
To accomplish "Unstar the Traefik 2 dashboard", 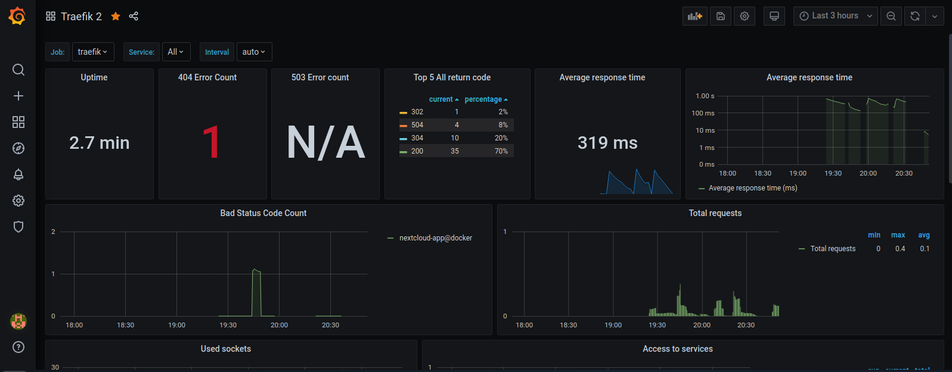I will point(116,16).
